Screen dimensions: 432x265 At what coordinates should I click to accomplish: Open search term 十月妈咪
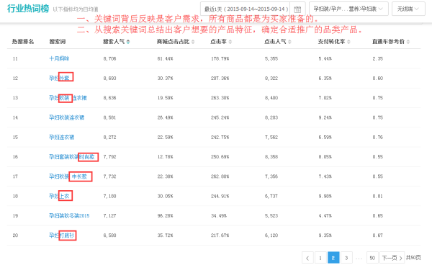point(59,58)
